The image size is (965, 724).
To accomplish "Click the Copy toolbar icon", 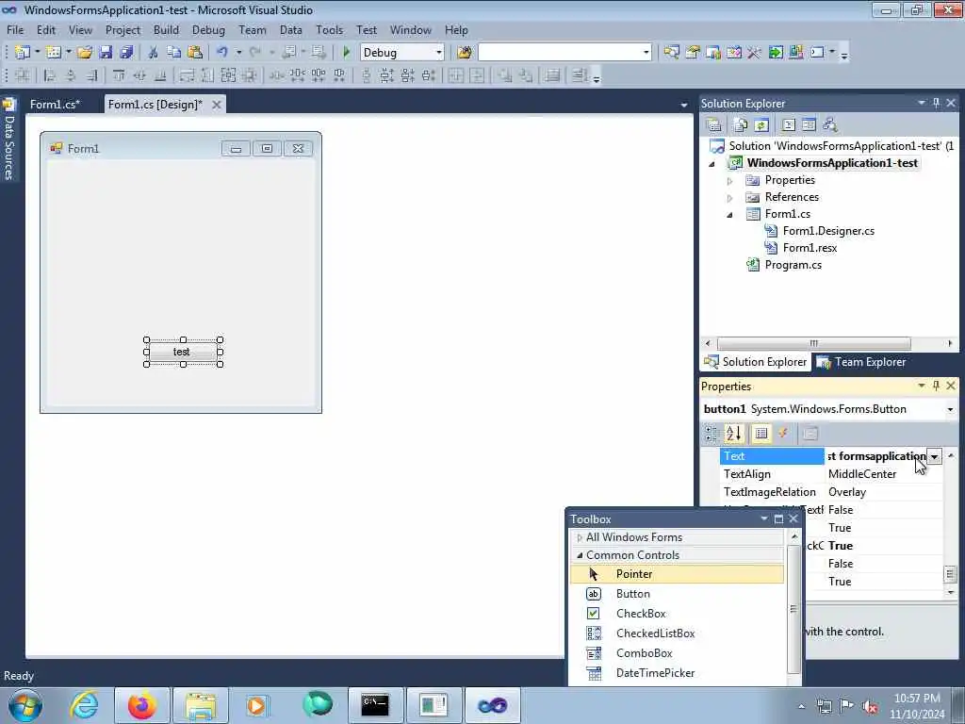I will point(173,53).
